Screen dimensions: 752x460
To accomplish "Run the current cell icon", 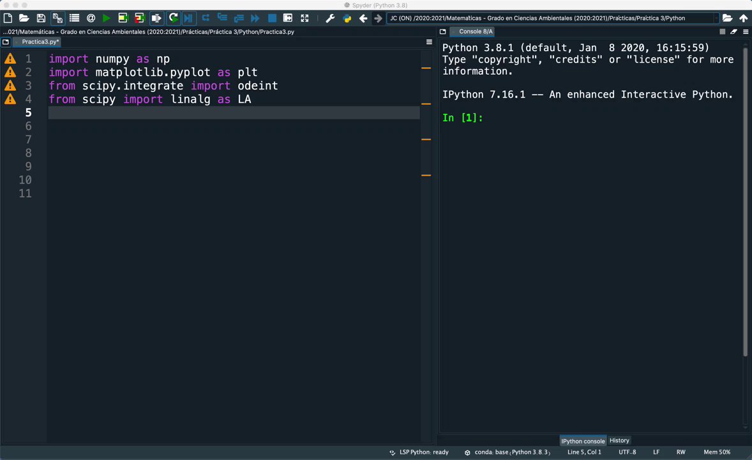I will [123, 19].
